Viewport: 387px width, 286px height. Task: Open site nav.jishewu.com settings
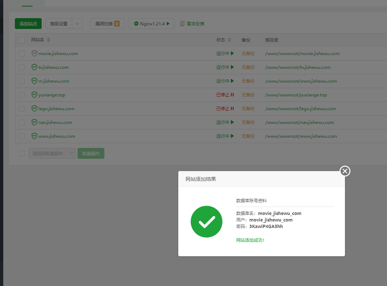click(x=55, y=123)
